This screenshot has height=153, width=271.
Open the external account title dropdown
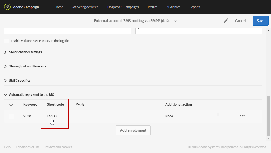[x=136, y=21]
